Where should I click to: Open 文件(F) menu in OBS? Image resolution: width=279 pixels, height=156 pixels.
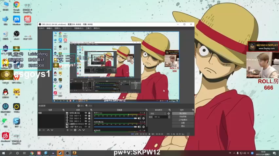point(42,28)
